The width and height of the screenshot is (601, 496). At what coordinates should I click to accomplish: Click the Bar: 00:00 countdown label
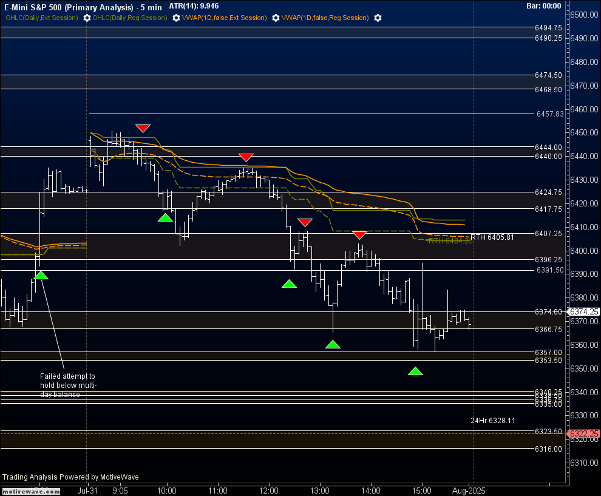543,5
